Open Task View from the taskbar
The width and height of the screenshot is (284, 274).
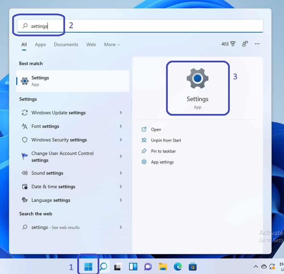[117, 267]
